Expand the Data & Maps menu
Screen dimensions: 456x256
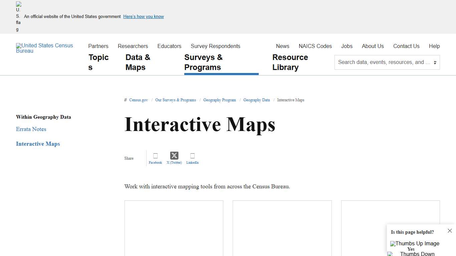click(x=138, y=62)
